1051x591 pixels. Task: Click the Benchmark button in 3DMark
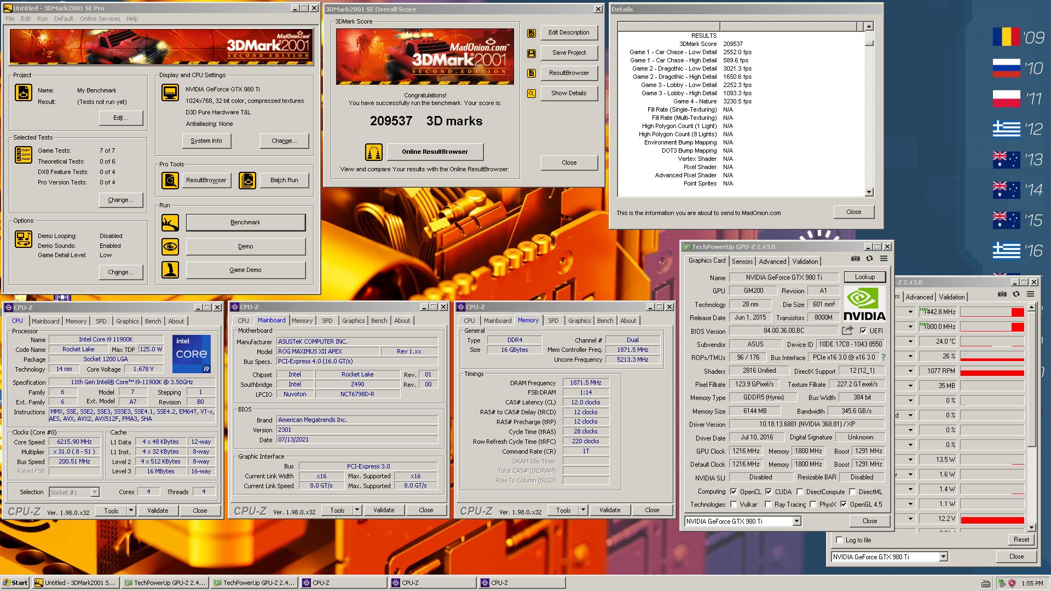point(245,223)
